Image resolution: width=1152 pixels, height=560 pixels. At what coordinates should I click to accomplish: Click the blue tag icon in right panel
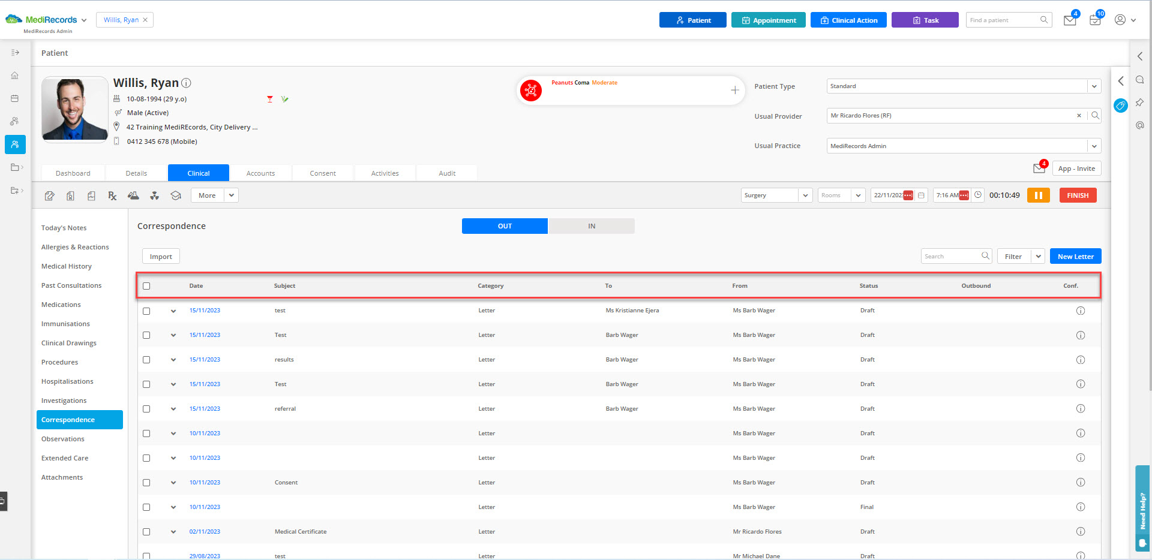(1120, 106)
